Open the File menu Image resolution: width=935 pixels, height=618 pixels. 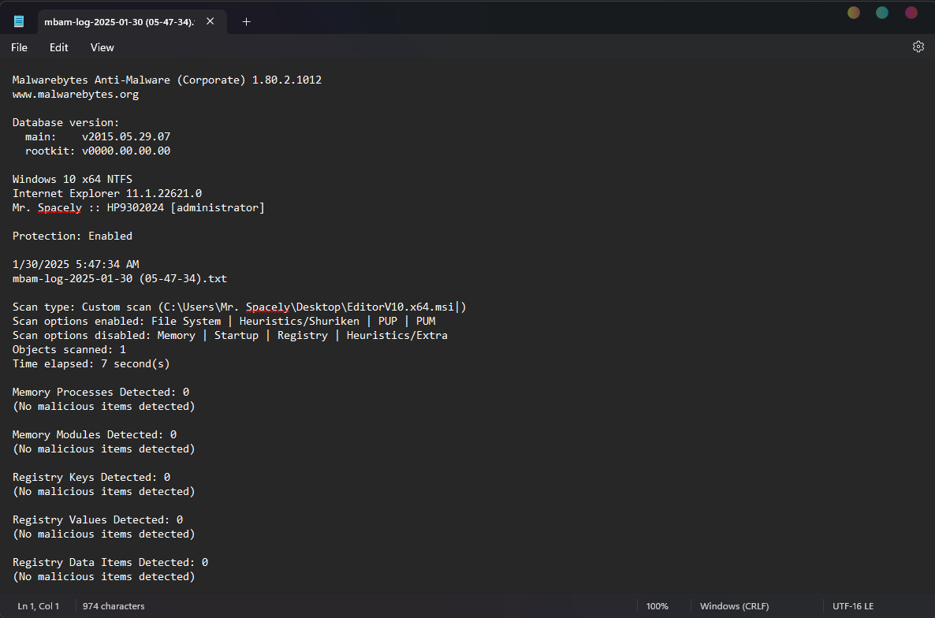pyautogui.click(x=19, y=47)
